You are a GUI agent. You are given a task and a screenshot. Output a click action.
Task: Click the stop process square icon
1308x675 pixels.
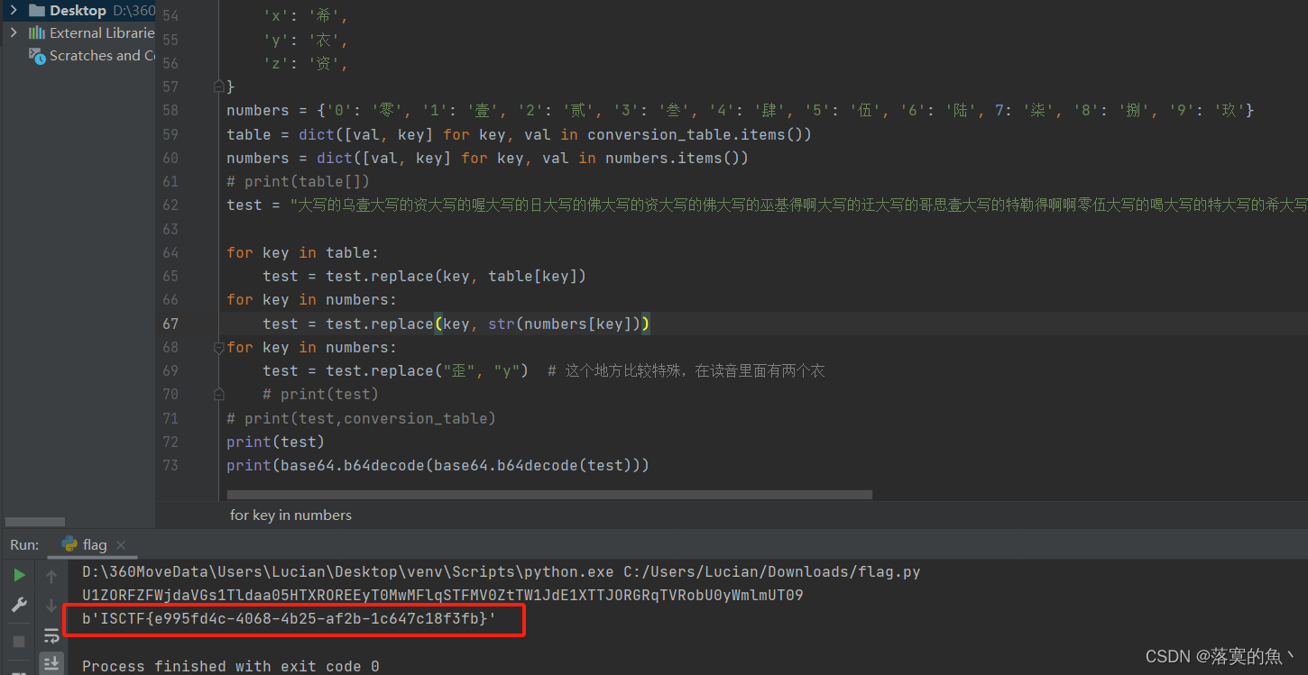click(x=19, y=642)
